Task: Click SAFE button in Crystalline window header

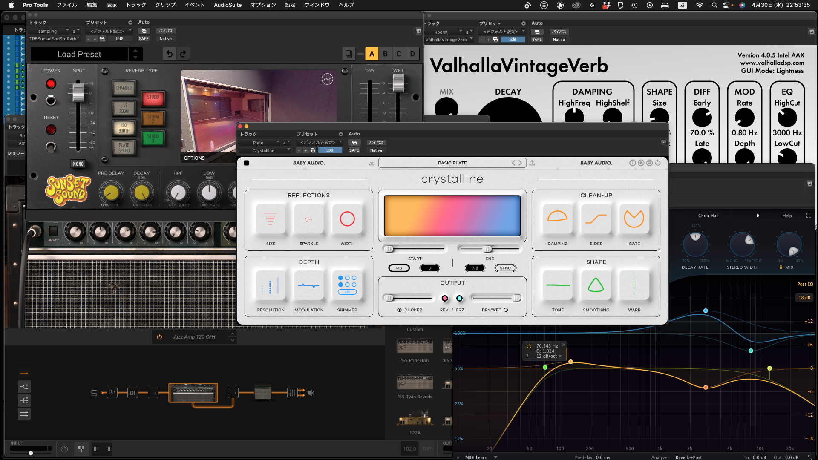Action: [354, 150]
